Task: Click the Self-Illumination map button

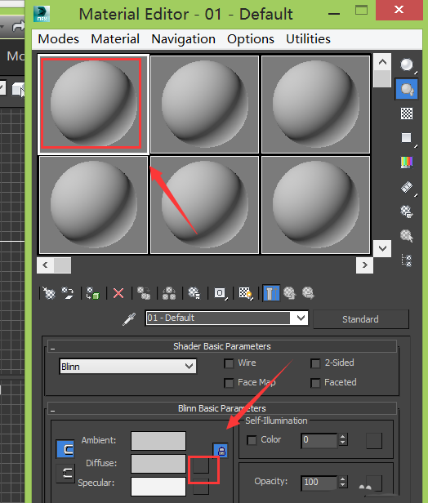Action: (374, 441)
